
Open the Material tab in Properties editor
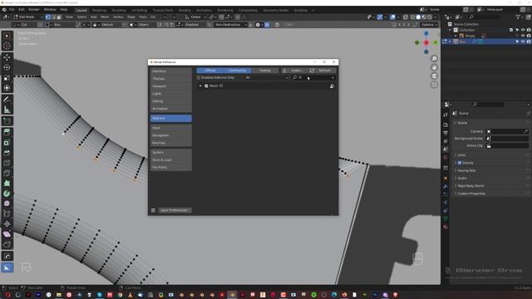coord(446,227)
